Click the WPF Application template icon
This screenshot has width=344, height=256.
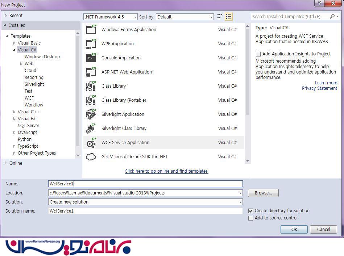pyautogui.click(x=91, y=43)
